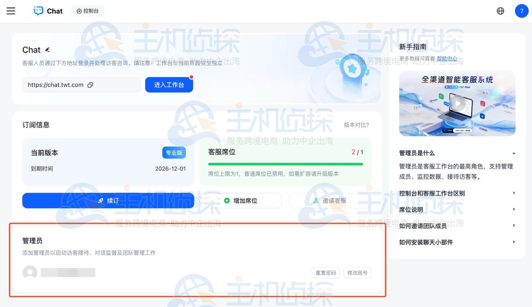Expand 控制台和客服工作台区别
This screenshot has height=307, width=532.
pos(458,193)
